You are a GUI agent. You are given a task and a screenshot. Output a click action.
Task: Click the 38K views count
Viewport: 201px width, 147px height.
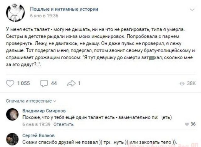191,83
